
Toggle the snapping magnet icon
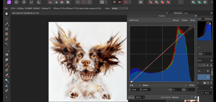click(126, 2)
